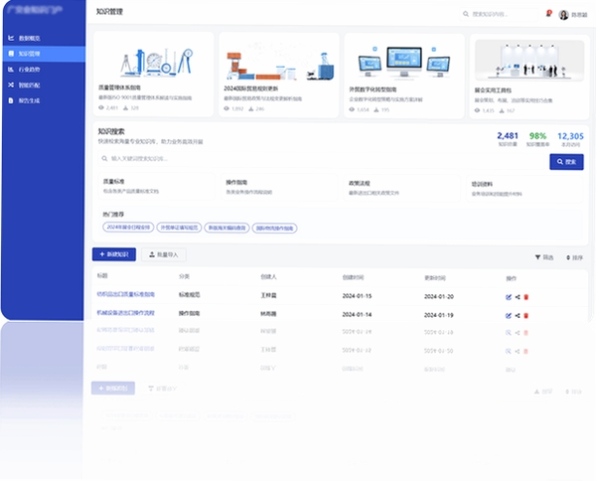Viewport: 596px width, 481px height.
Task: Click the shuffle icon beside 智能匹配
Action: (x=11, y=84)
